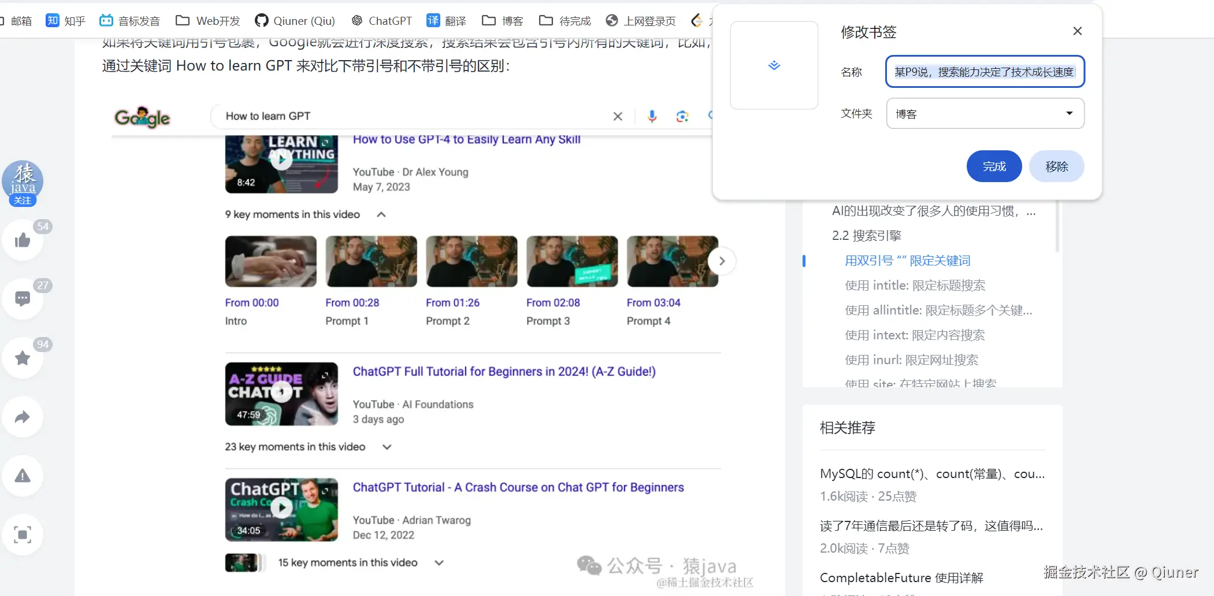Click the screenshot capture icon at bottom left
The width and height of the screenshot is (1214, 596).
pos(23,535)
